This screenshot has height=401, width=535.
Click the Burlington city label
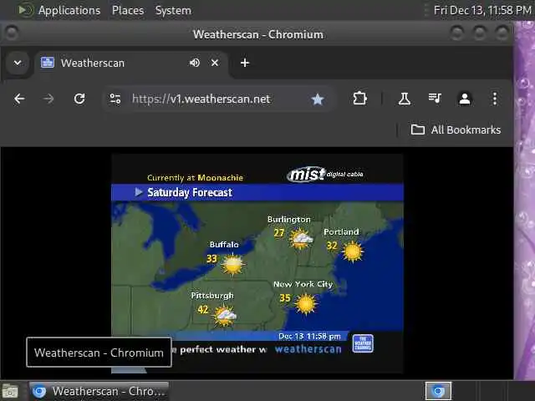pos(289,219)
